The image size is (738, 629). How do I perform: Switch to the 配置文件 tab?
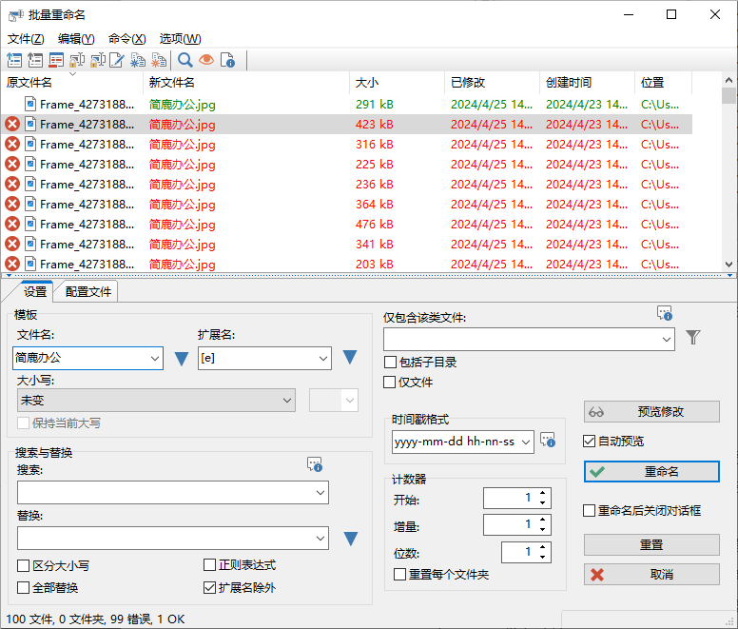point(88,292)
